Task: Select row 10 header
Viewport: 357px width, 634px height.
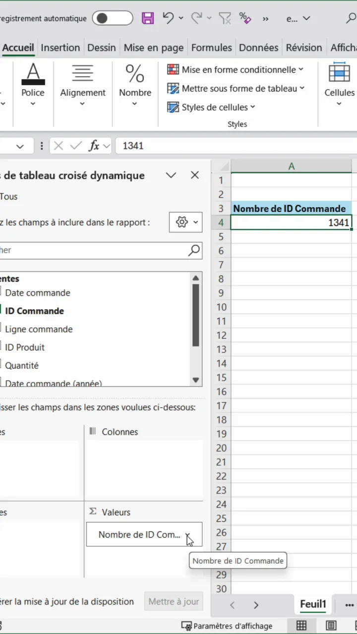Action: click(221, 307)
